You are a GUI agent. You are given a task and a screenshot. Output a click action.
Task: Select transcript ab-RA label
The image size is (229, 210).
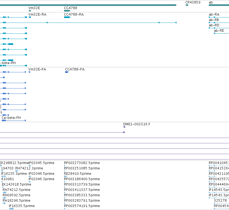tap(214, 15)
